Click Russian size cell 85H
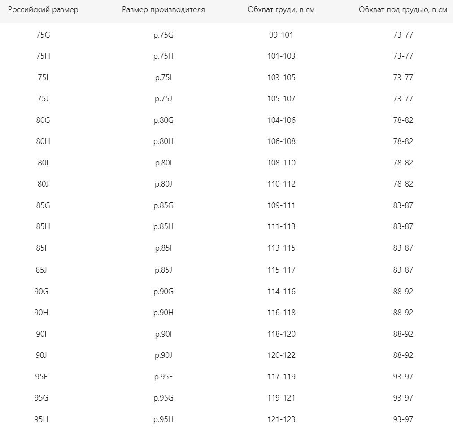Image resolution: width=453 pixels, height=431 pixels. tap(43, 226)
